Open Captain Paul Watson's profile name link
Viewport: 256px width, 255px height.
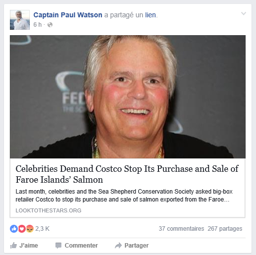point(68,15)
